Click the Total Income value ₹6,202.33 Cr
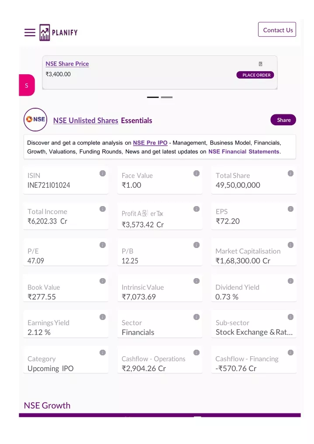Image resolution: width=314 pixels, height=444 pixels. [47, 221]
